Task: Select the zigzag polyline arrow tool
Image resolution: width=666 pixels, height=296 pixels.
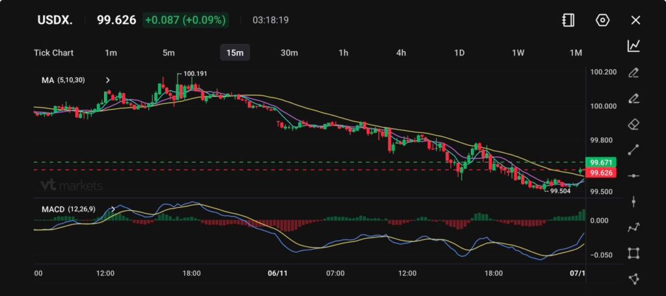Action: (x=633, y=227)
